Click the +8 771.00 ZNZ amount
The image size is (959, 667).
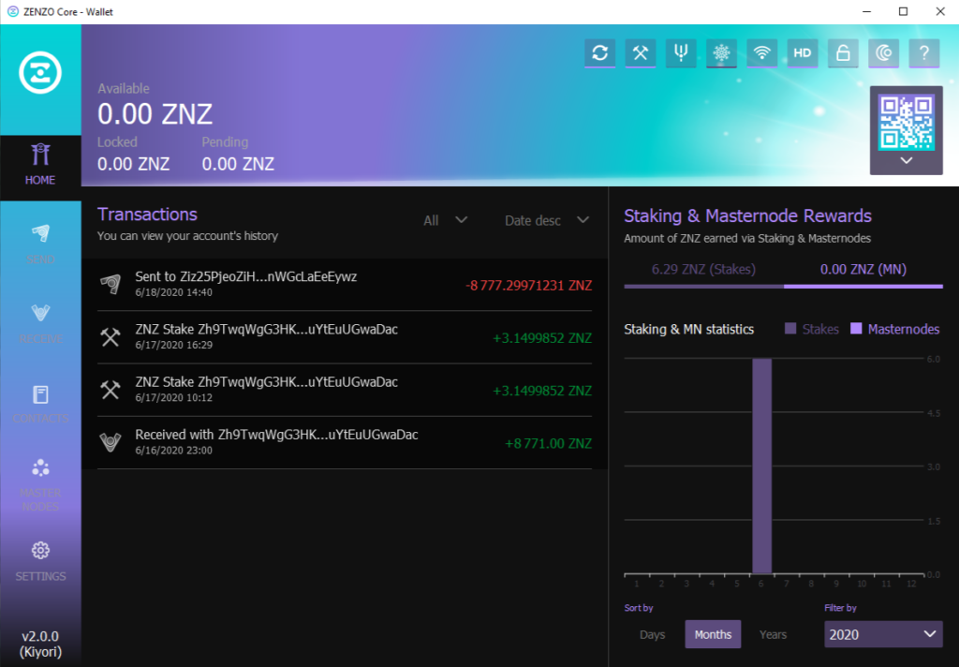pyautogui.click(x=548, y=444)
